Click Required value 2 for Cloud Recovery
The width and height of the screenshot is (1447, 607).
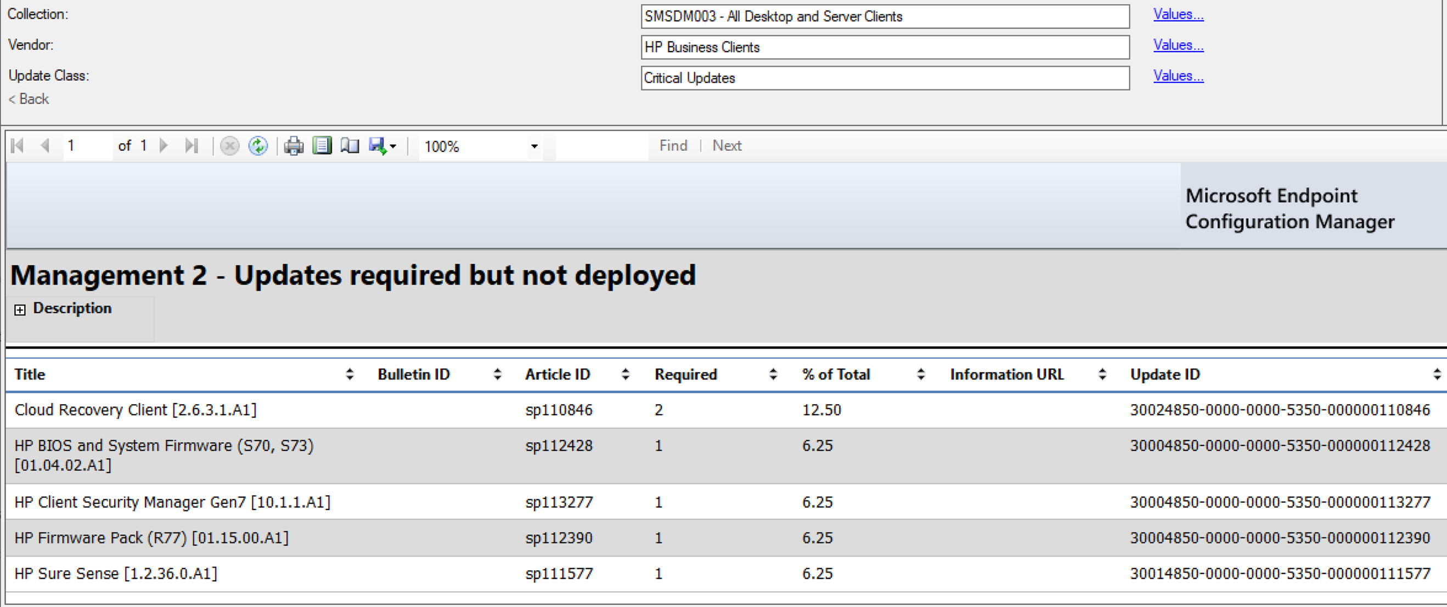tap(658, 411)
